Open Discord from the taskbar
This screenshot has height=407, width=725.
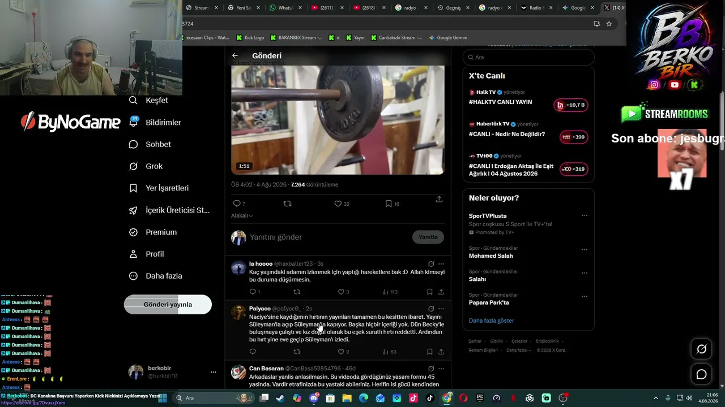pyautogui.click(x=314, y=398)
